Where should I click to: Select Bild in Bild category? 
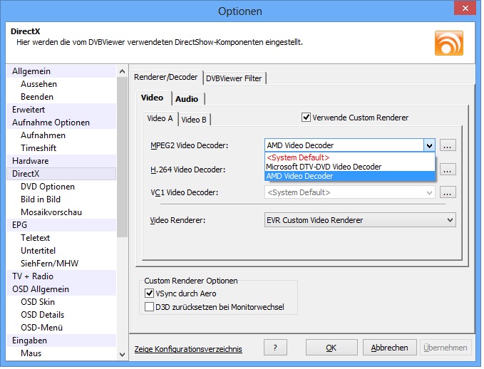pos(62,200)
